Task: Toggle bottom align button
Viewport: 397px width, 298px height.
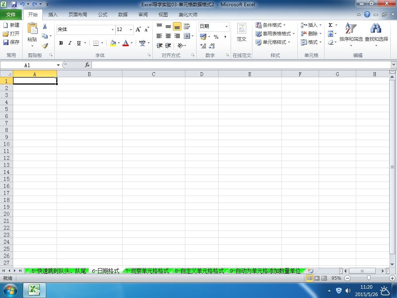Action: click(177, 26)
